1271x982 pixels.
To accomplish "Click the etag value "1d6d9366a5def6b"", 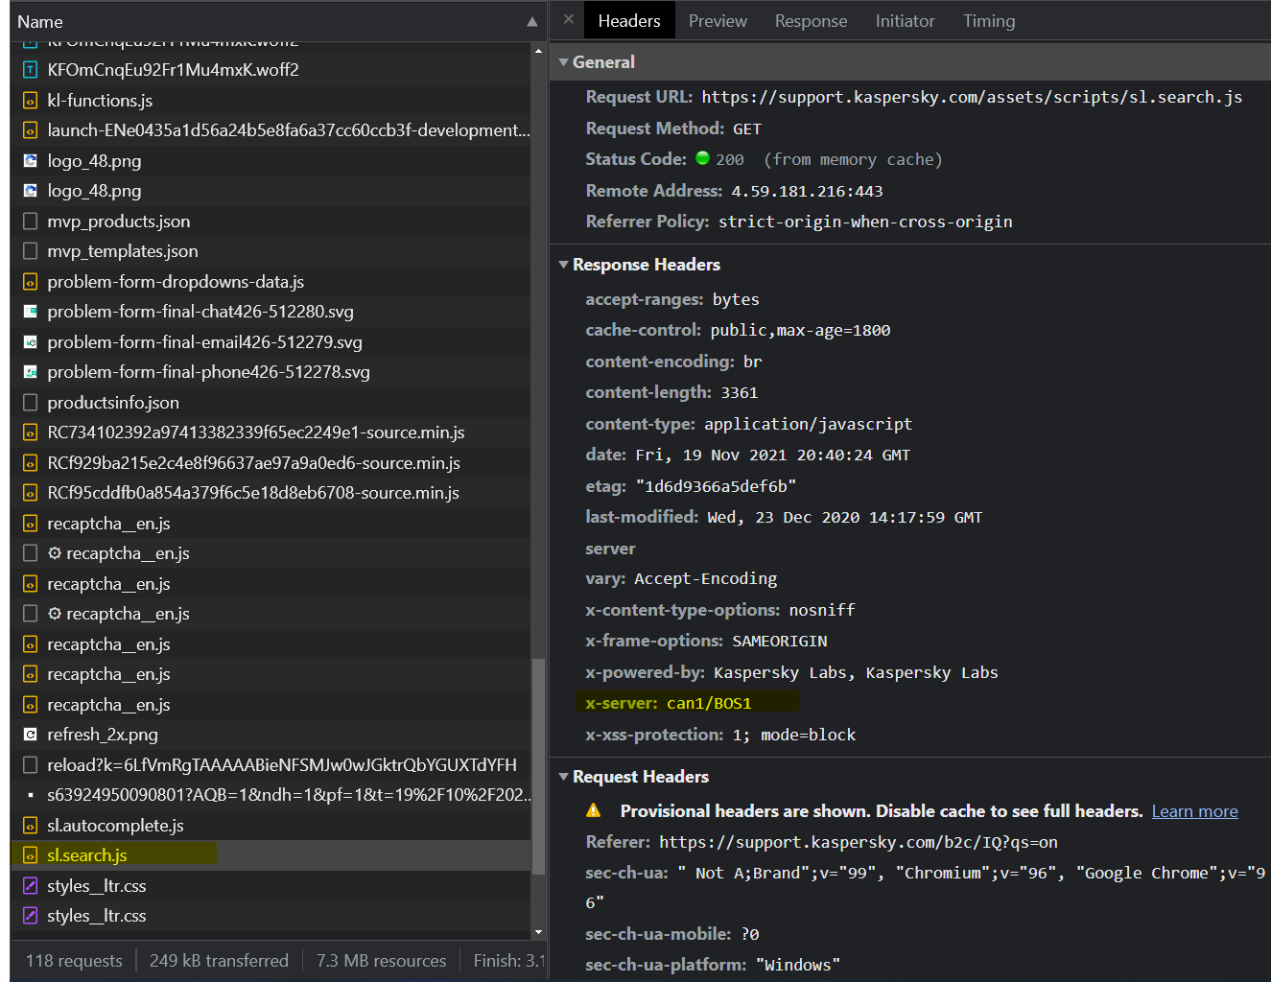I will click(x=716, y=487).
